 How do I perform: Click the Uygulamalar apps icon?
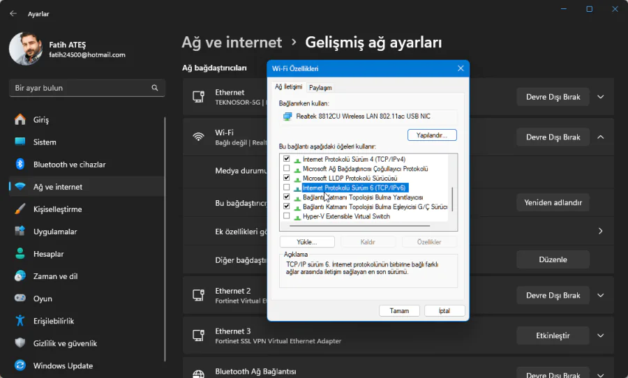pyautogui.click(x=20, y=232)
